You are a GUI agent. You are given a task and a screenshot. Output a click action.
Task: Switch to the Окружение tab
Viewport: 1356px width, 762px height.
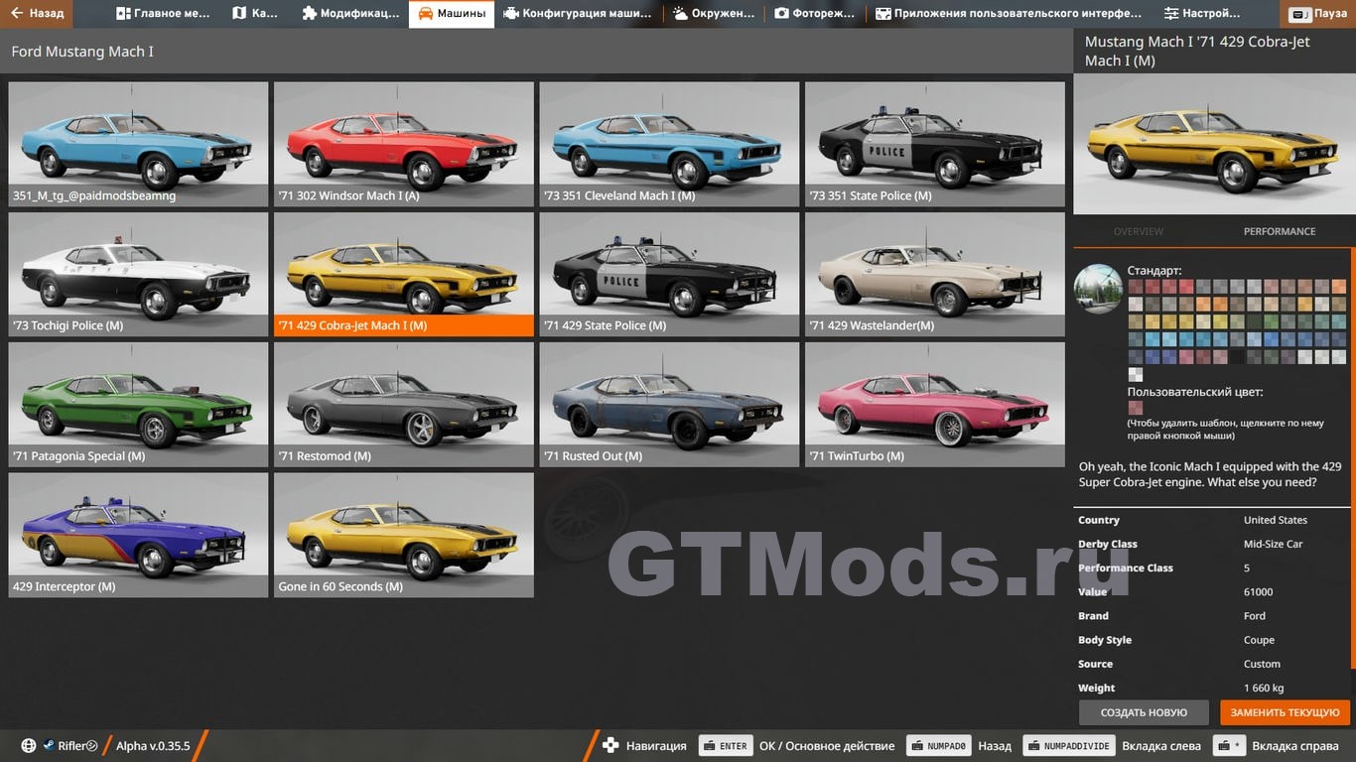tap(714, 14)
